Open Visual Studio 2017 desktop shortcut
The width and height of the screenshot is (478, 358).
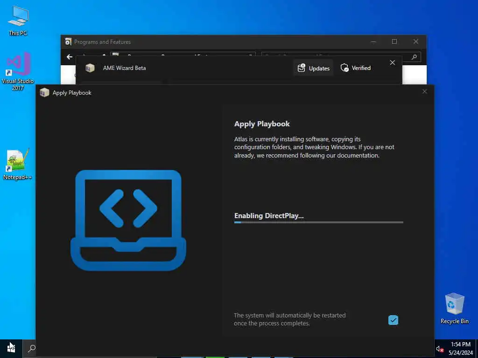[x=18, y=71]
